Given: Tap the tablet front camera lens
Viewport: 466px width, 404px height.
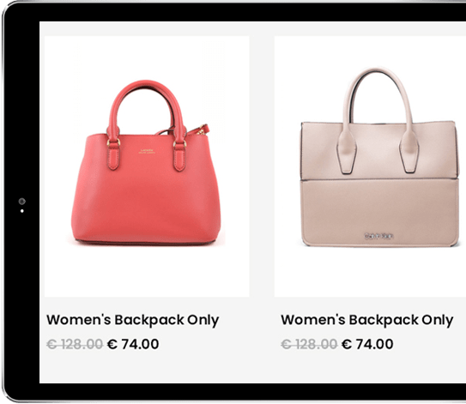Looking at the screenshot, I should coord(22,202).
